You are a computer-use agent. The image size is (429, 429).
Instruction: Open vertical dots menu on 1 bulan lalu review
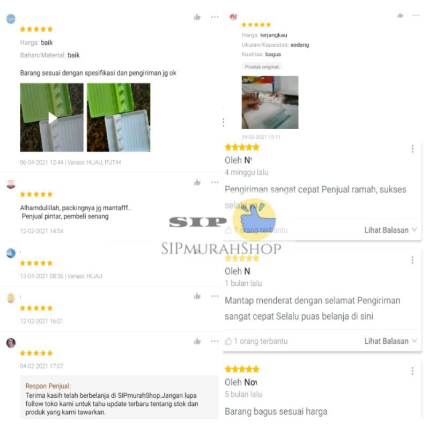coord(412,260)
